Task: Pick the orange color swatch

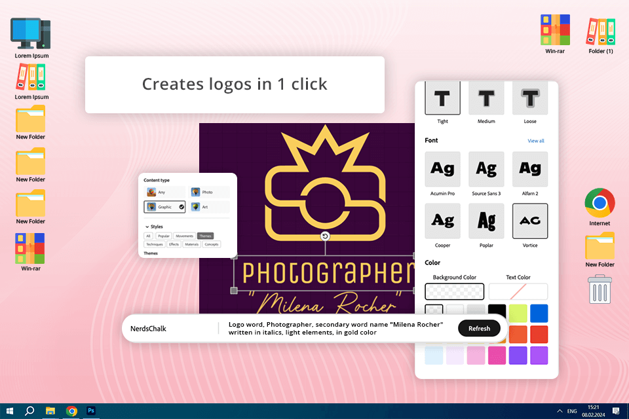Action: coord(518,335)
